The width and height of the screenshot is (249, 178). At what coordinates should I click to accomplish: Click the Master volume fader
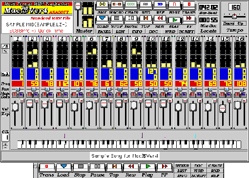coord(78,6)
